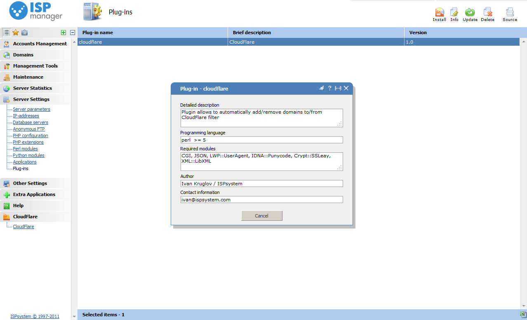Click the Selected items - 1 status text

104,315
